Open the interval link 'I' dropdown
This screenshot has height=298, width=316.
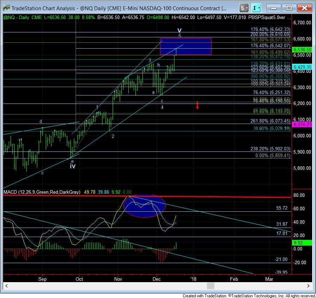click(x=257, y=8)
